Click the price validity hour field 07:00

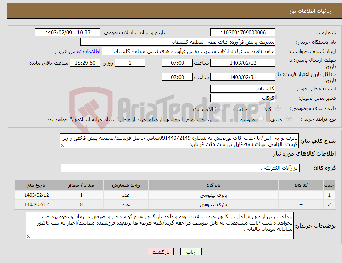point(177,77)
